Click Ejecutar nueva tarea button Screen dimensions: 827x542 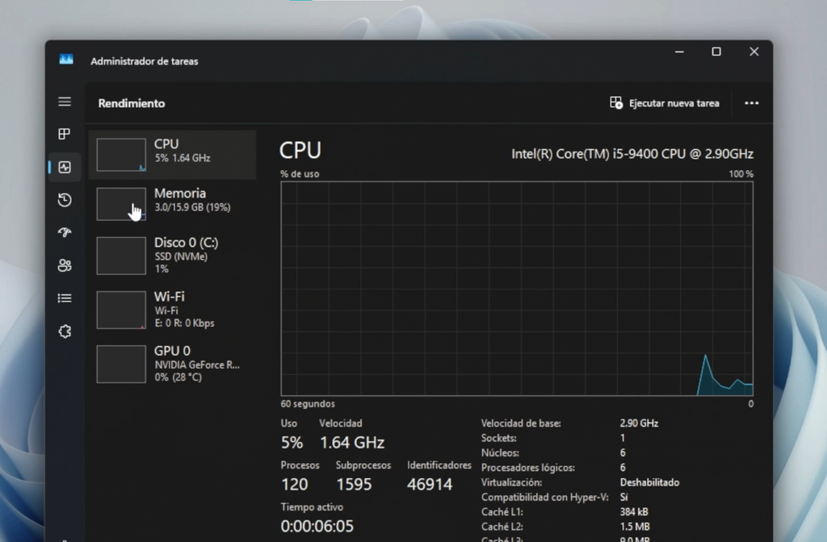click(x=665, y=103)
